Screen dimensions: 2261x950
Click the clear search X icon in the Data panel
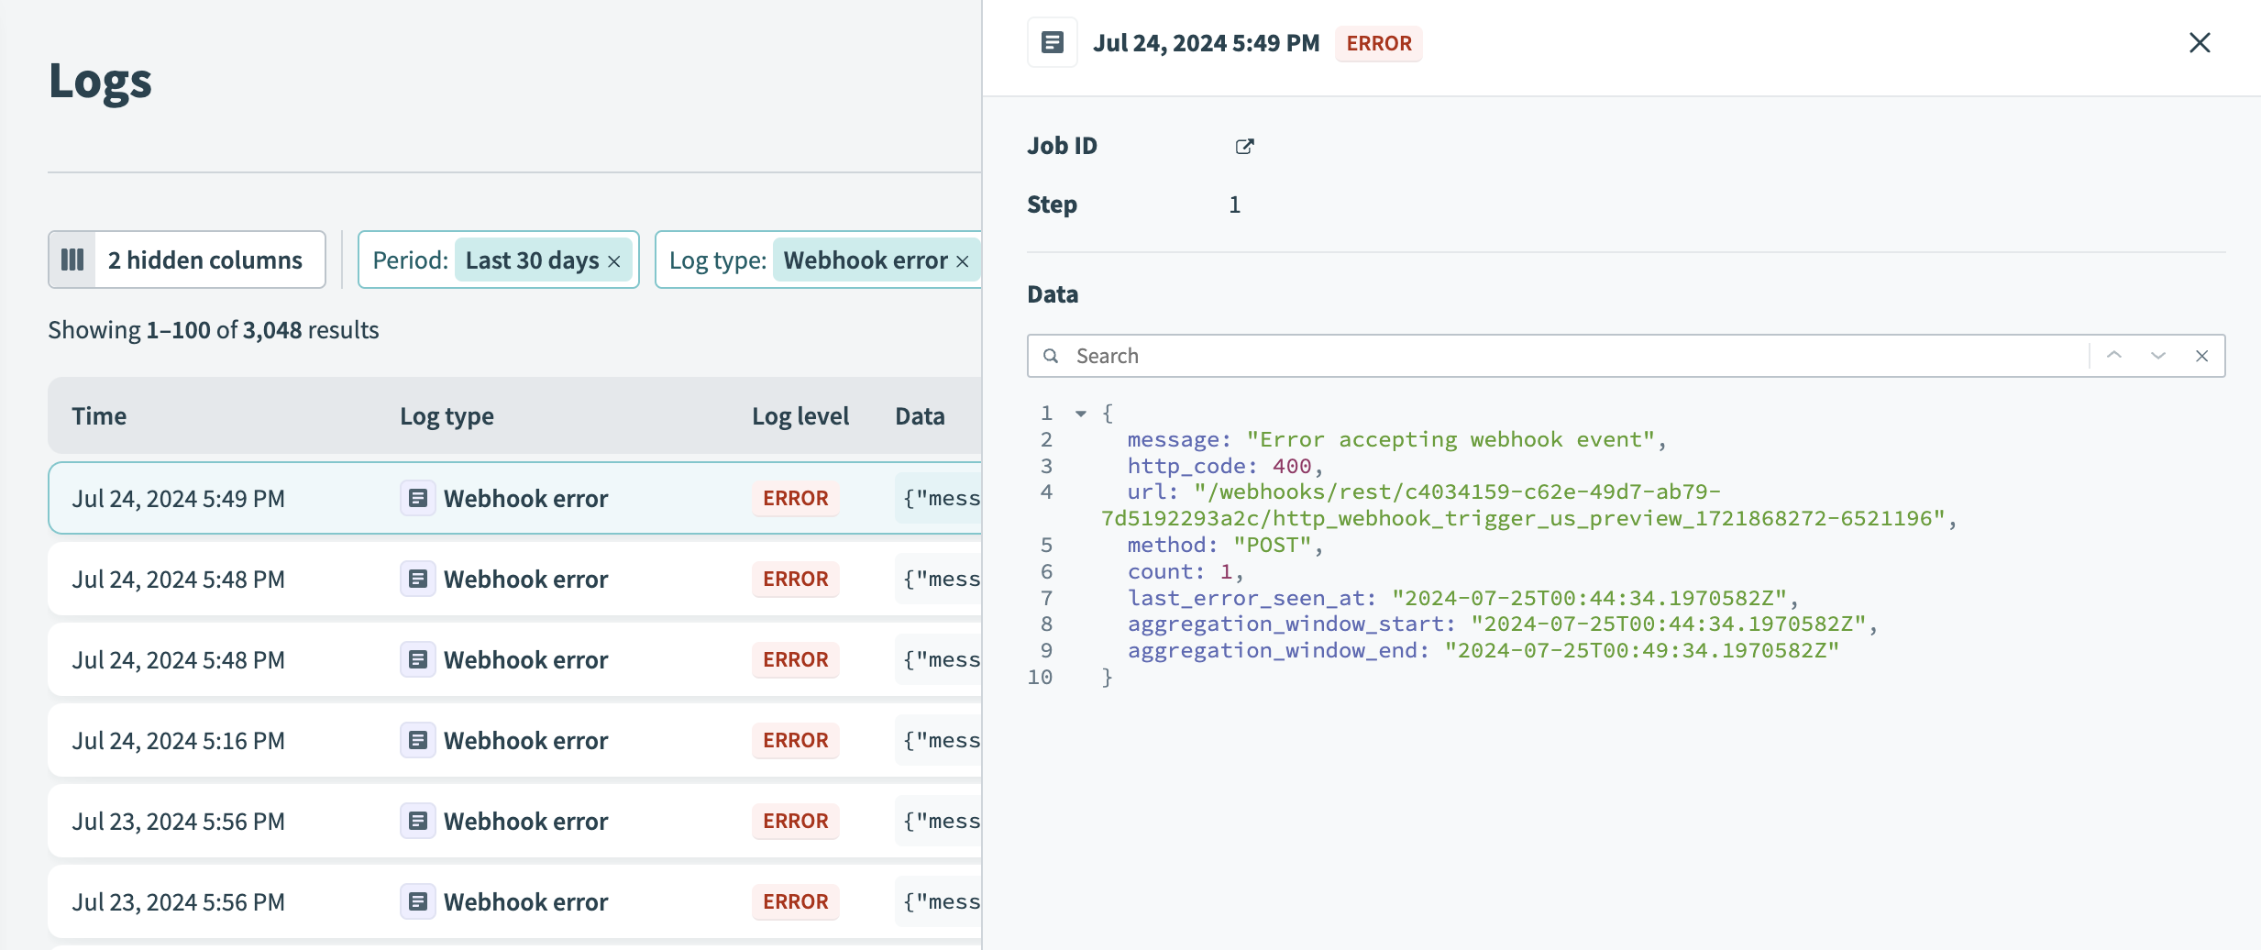click(2203, 356)
